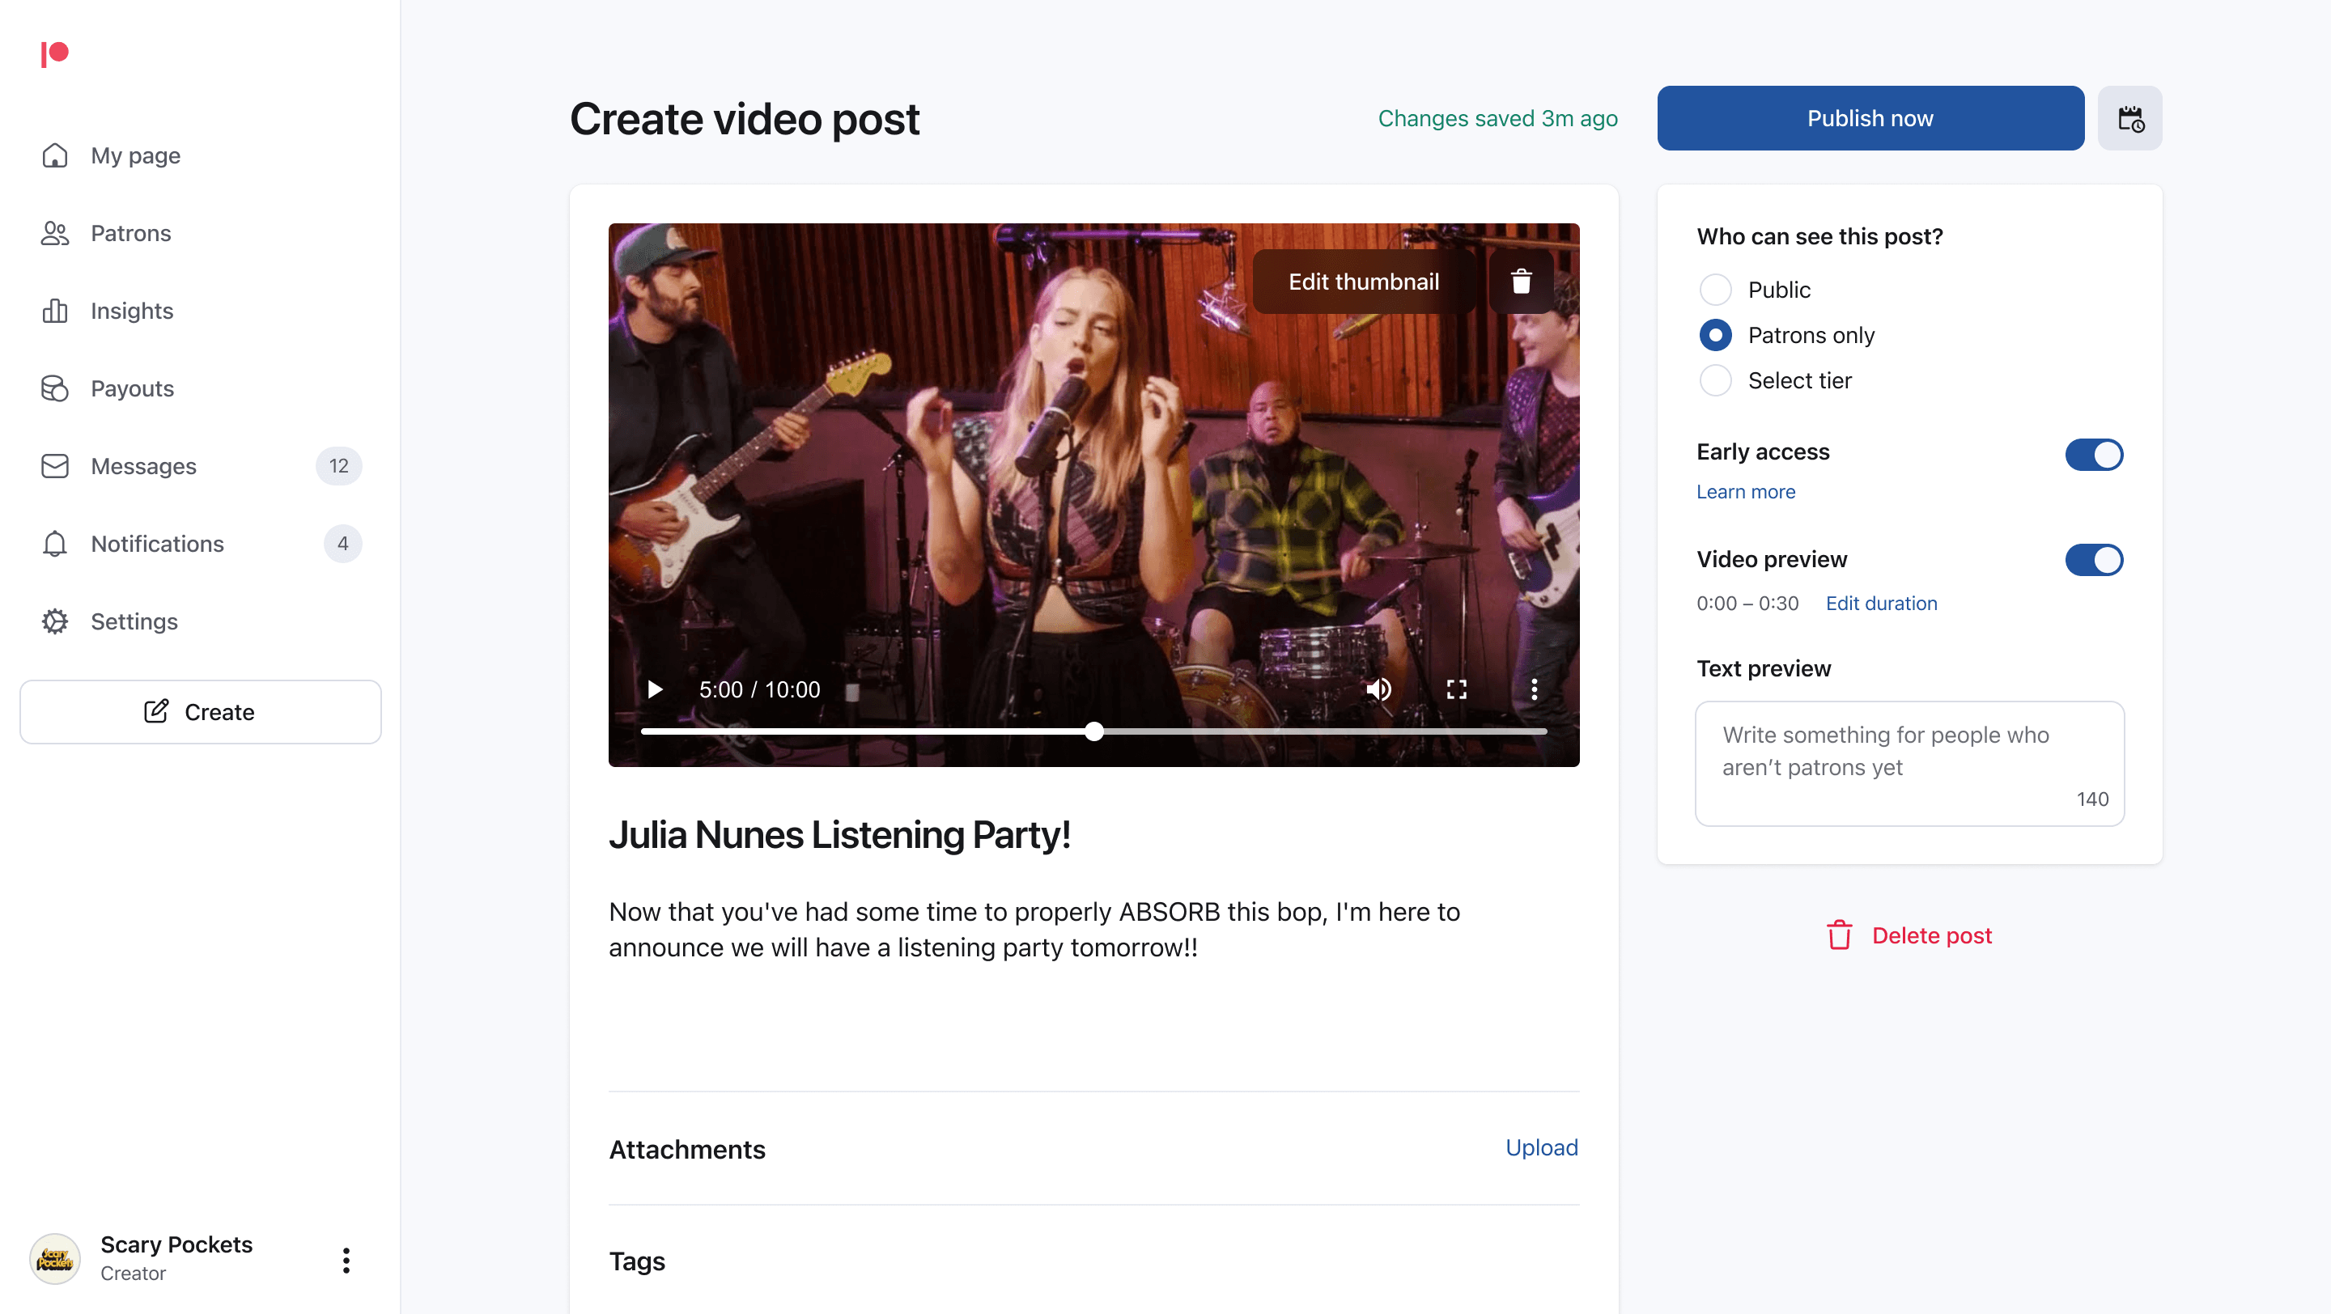2331x1314 pixels.
Task: Enter fullscreen video mode
Action: [x=1457, y=690]
